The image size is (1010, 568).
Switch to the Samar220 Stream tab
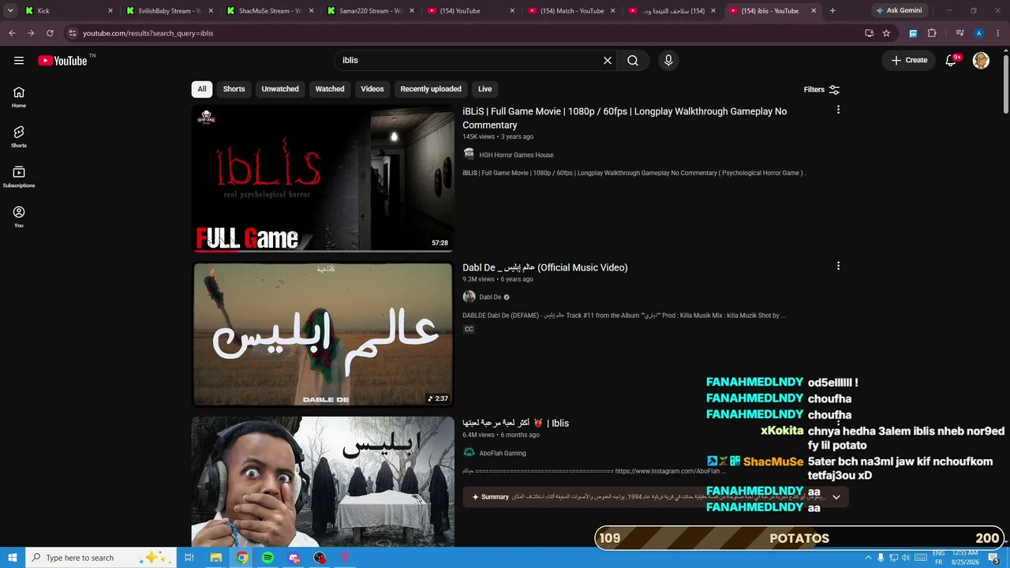[369, 11]
